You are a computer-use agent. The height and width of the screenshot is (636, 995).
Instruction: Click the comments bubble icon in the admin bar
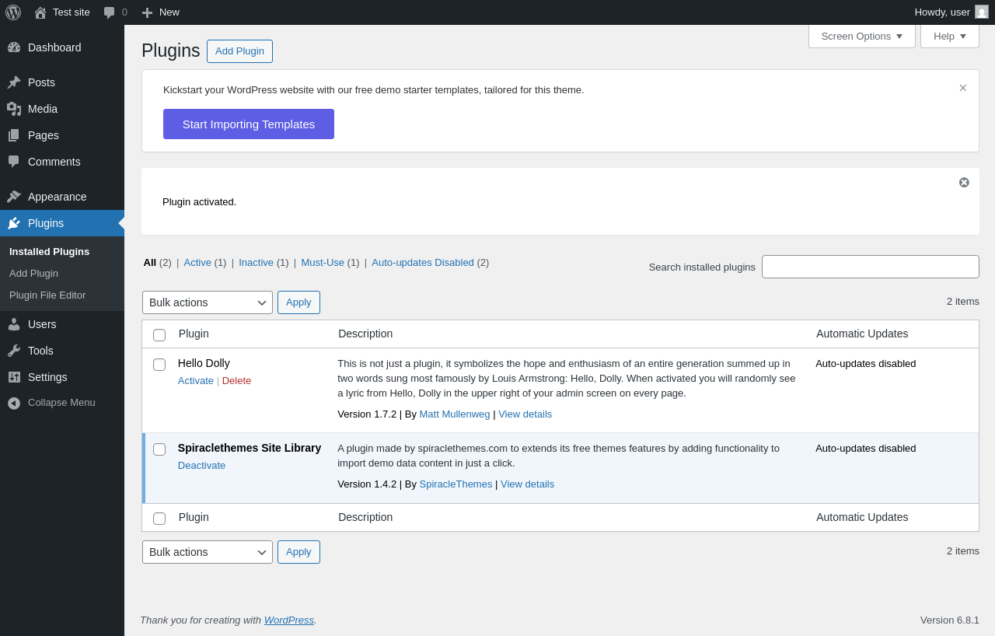(x=110, y=12)
